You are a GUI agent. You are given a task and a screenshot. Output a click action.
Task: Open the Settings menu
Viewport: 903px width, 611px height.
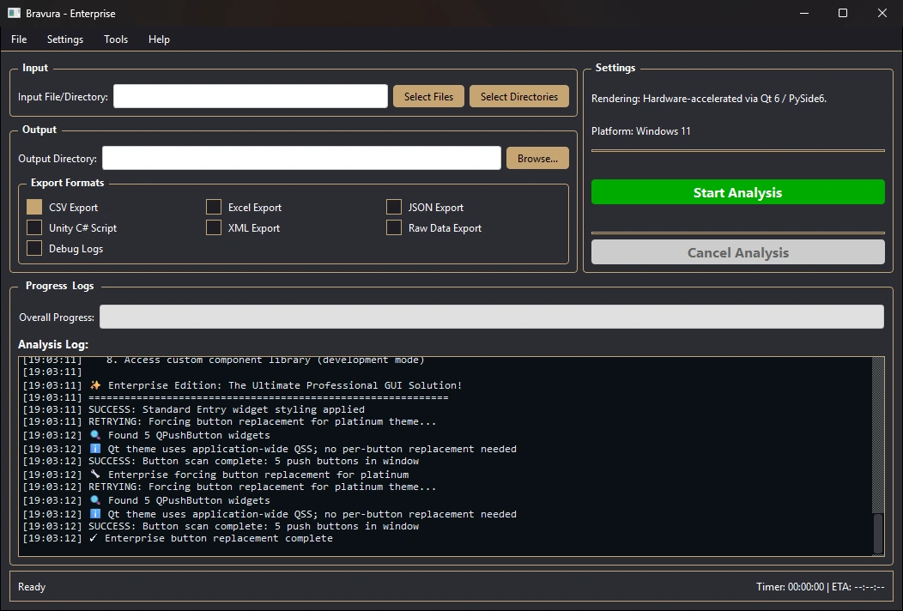pyautogui.click(x=65, y=39)
